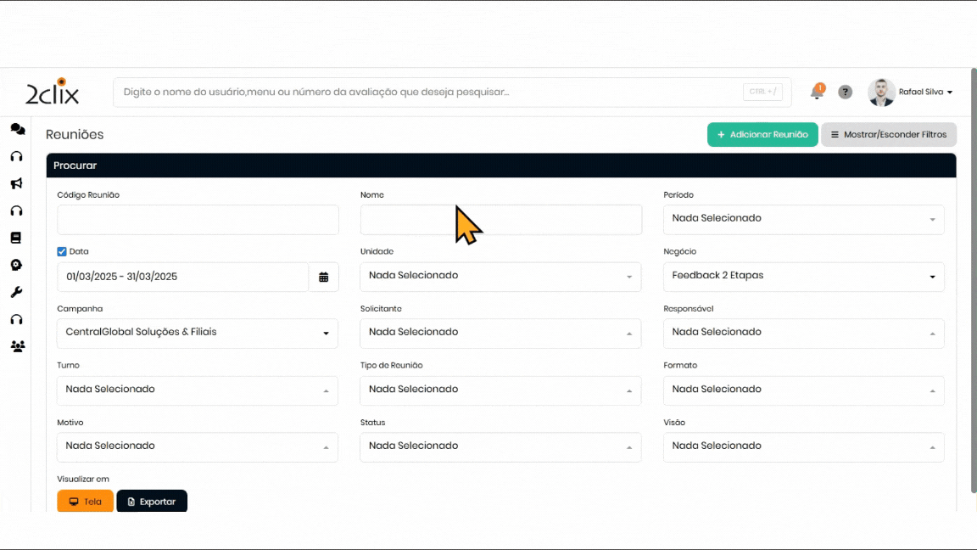This screenshot has width=977, height=550.
Task: Click the megaphone icon in the sidebar
Action: (16, 183)
